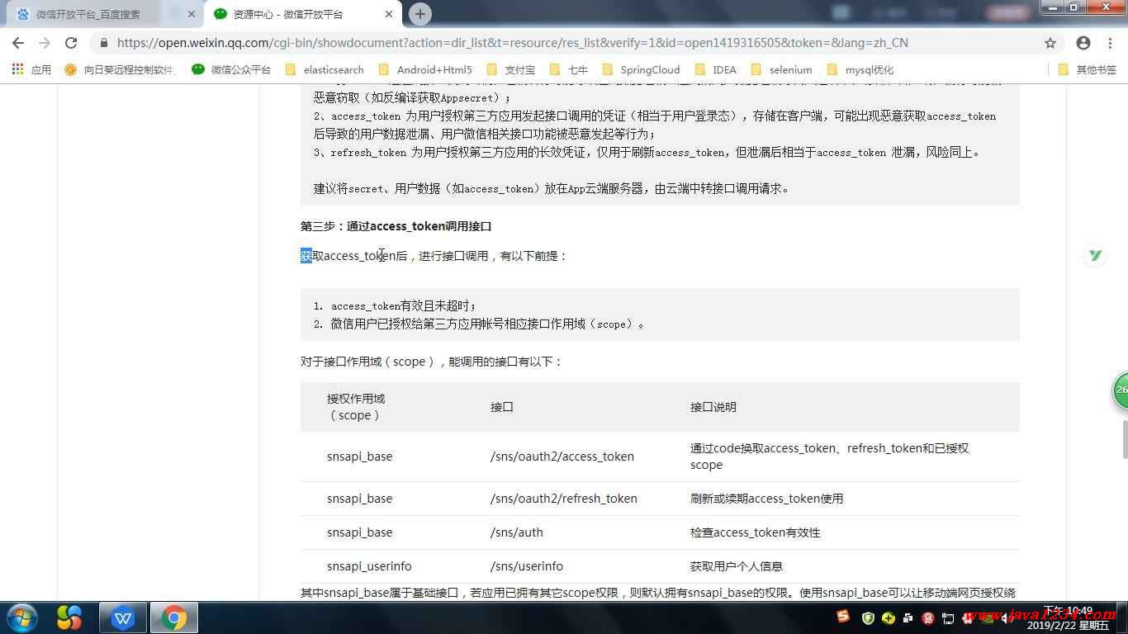This screenshot has width=1128, height=634.
Task: Click the volume speaker tray icon
Action: pos(1008,618)
